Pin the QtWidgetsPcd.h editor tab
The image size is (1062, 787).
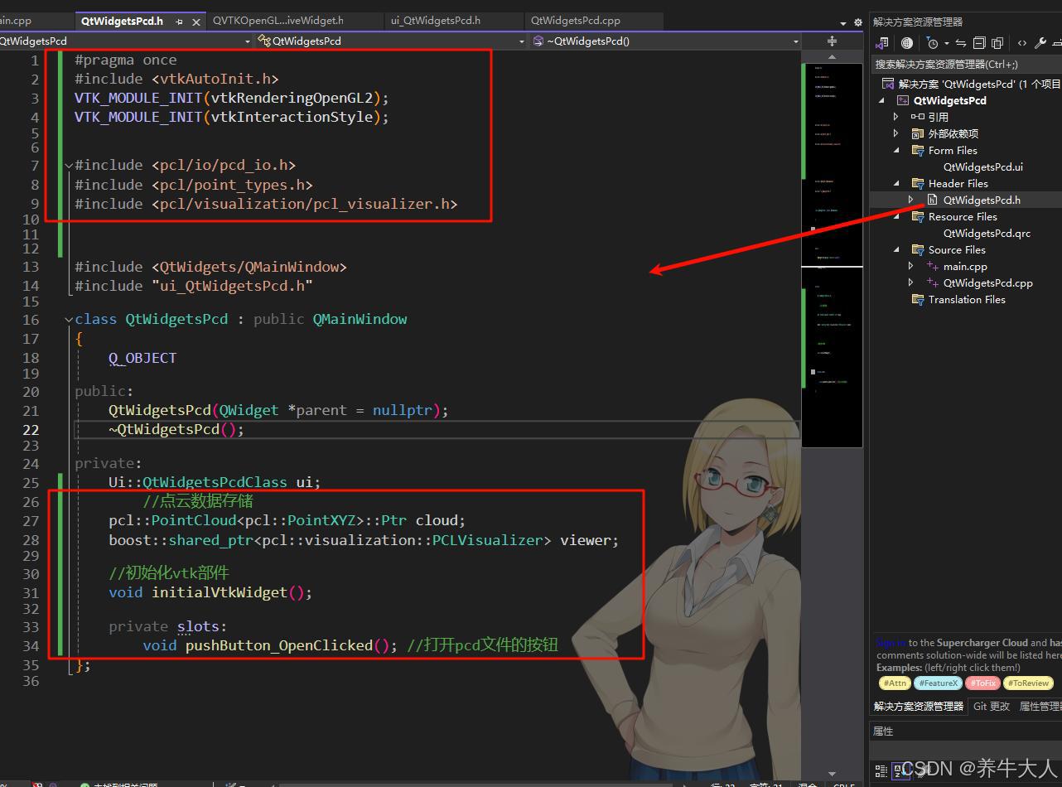pyautogui.click(x=179, y=21)
